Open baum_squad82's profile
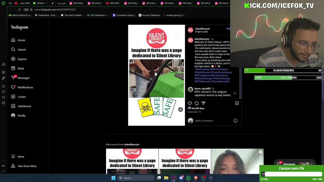Viewport: 324px width, 182px height. (202, 88)
